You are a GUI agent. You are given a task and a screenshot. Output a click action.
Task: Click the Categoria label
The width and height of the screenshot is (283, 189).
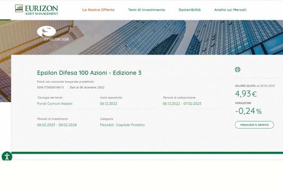106,119
